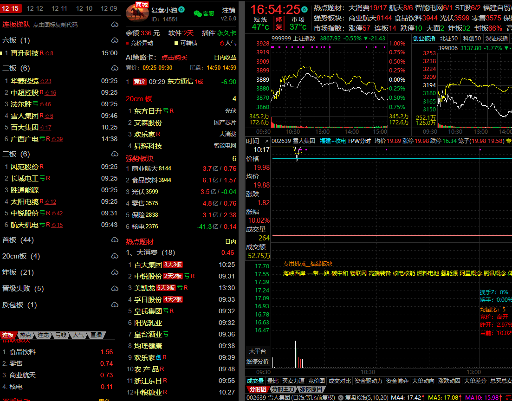512x401 pixels.
Task: Click the flame popularity icon beside 华菱线缆
Action: coord(43,81)
